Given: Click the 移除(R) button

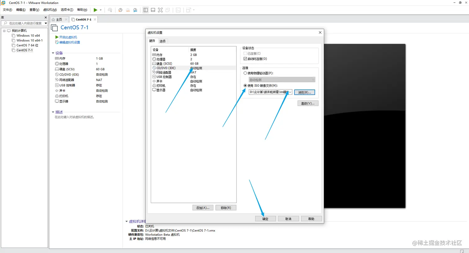Looking at the screenshot, I should 226,208.
